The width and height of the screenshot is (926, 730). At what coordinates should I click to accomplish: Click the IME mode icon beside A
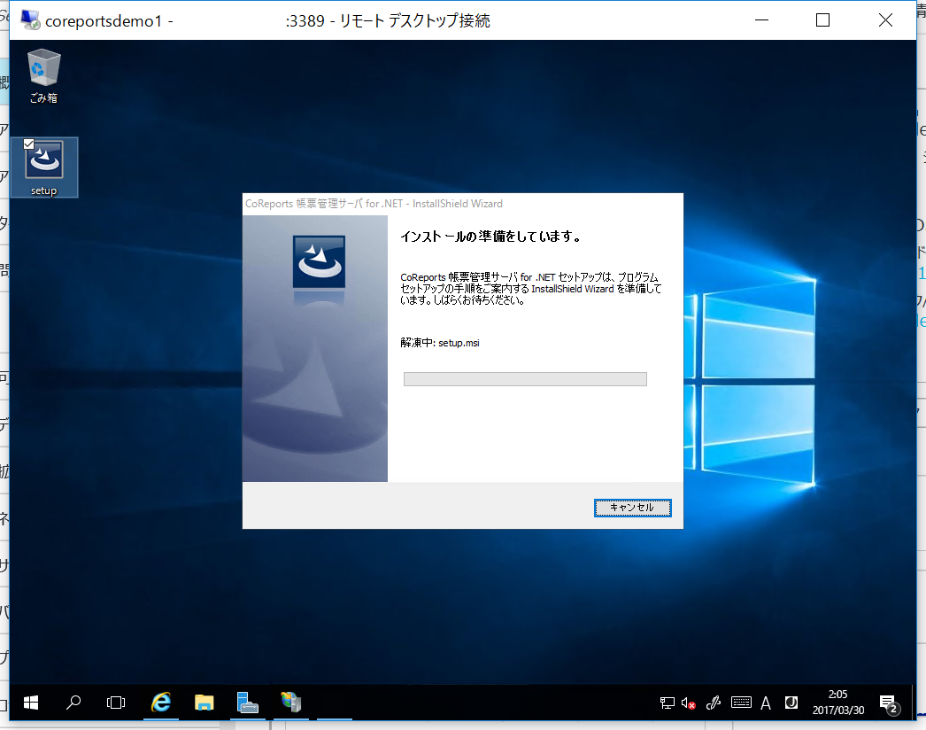coord(791,703)
